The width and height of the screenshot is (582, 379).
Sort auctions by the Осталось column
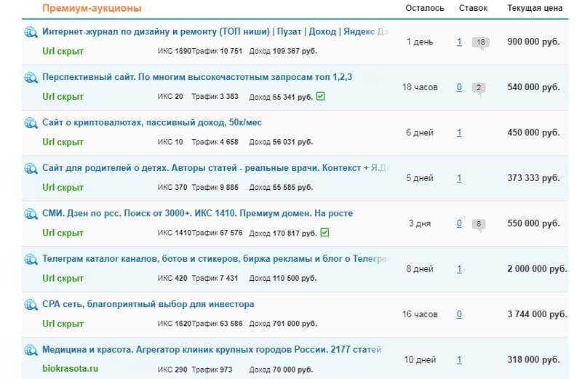424,8
